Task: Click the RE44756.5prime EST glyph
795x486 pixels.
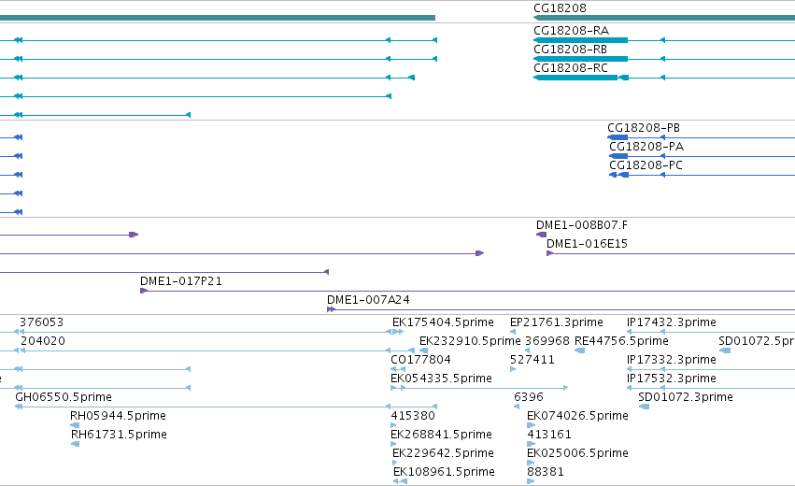Action: (579, 350)
